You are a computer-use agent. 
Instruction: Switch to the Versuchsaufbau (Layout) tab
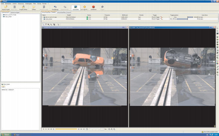click(64, 12)
